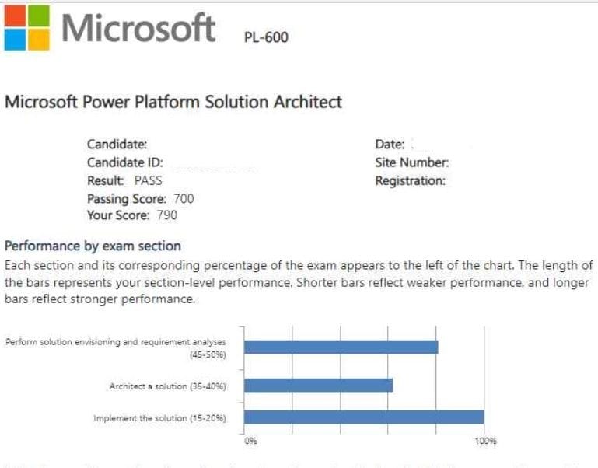
Task: Click the Implement the solution (15-20%) label
Action: click(x=159, y=418)
